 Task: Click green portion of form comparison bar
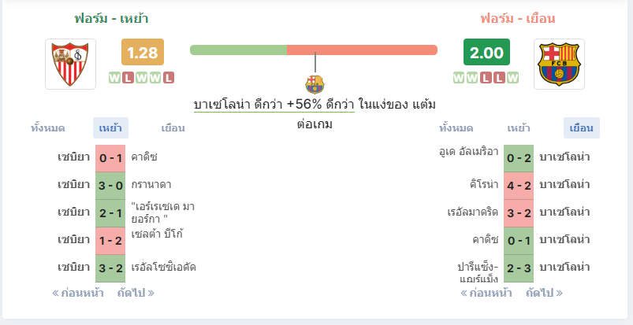click(x=239, y=50)
